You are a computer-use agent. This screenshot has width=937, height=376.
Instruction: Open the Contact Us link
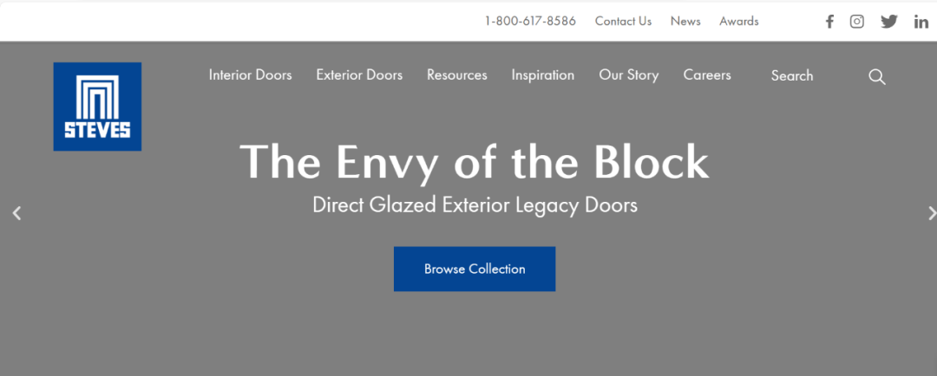pos(623,22)
